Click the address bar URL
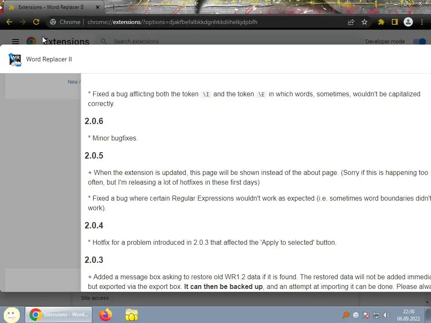This screenshot has width=431, height=323. click(x=172, y=22)
